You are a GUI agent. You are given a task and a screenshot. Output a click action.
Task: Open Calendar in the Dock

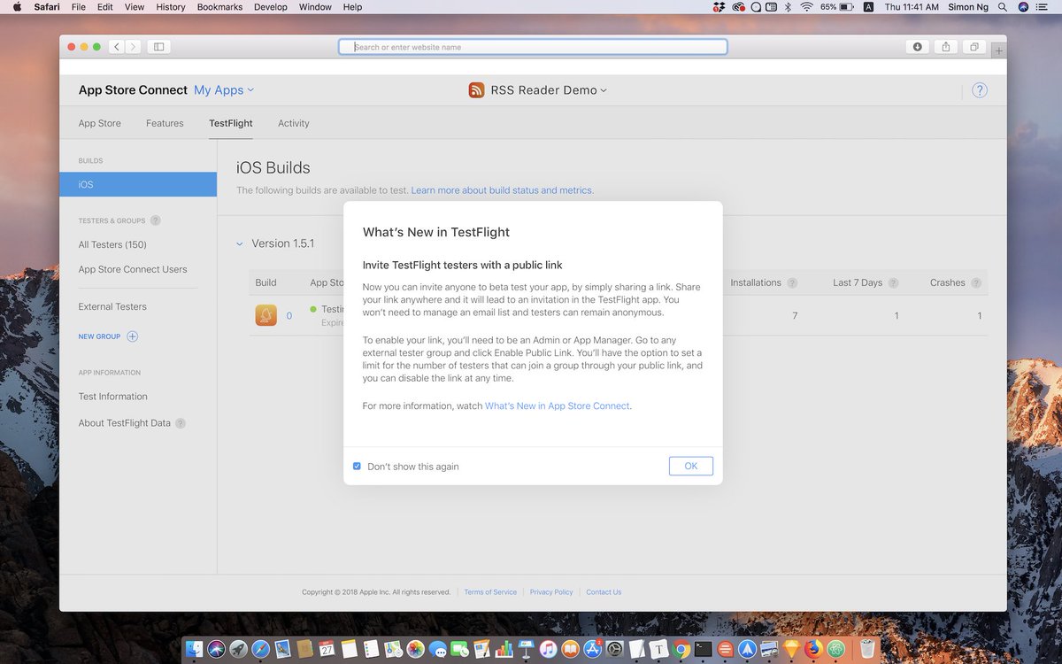pos(327,649)
